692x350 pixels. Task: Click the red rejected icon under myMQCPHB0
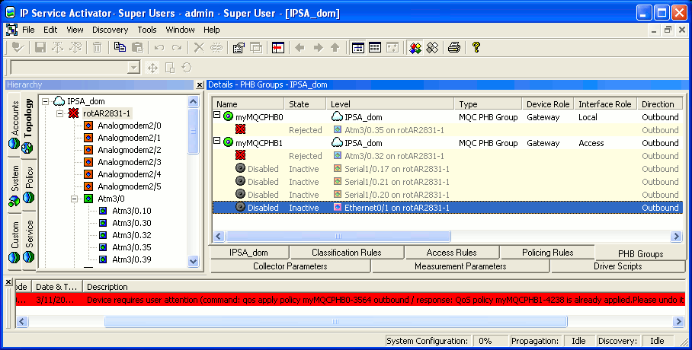click(x=240, y=129)
